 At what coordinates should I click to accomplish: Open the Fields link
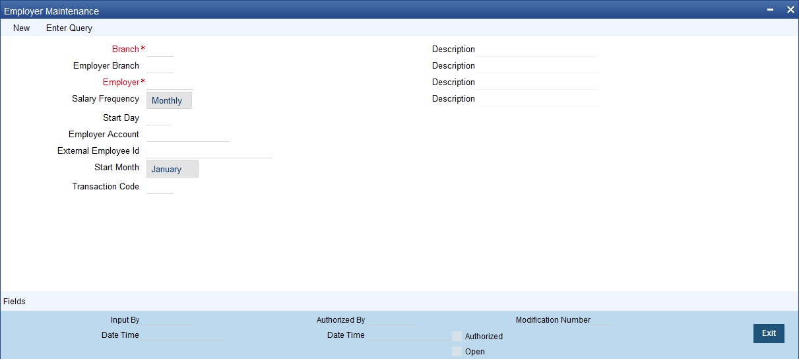point(15,301)
